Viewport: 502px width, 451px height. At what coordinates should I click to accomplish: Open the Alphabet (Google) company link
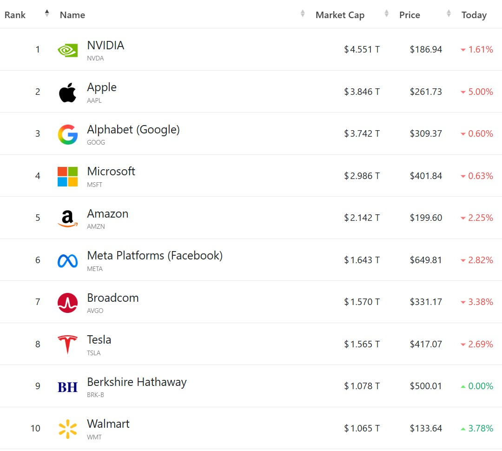[133, 130]
